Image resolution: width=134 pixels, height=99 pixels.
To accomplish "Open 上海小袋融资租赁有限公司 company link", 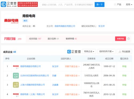I will point(32,85).
